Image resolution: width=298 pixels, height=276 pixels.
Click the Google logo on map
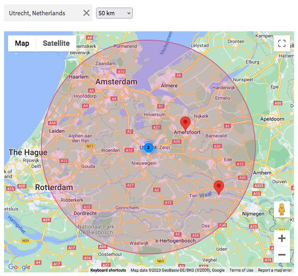(x=19, y=267)
